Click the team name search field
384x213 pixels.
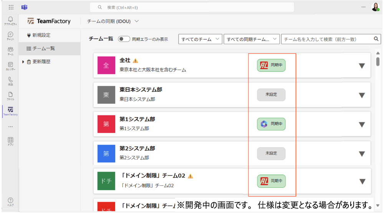click(x=326, y=39)
